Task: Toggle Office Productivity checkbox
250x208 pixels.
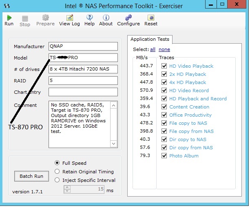Action: click(x=164, y=115)
